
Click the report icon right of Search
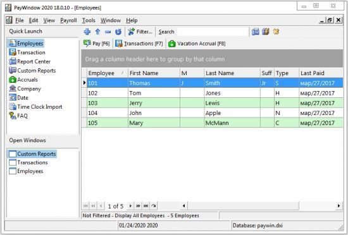(x=256, y=32)
